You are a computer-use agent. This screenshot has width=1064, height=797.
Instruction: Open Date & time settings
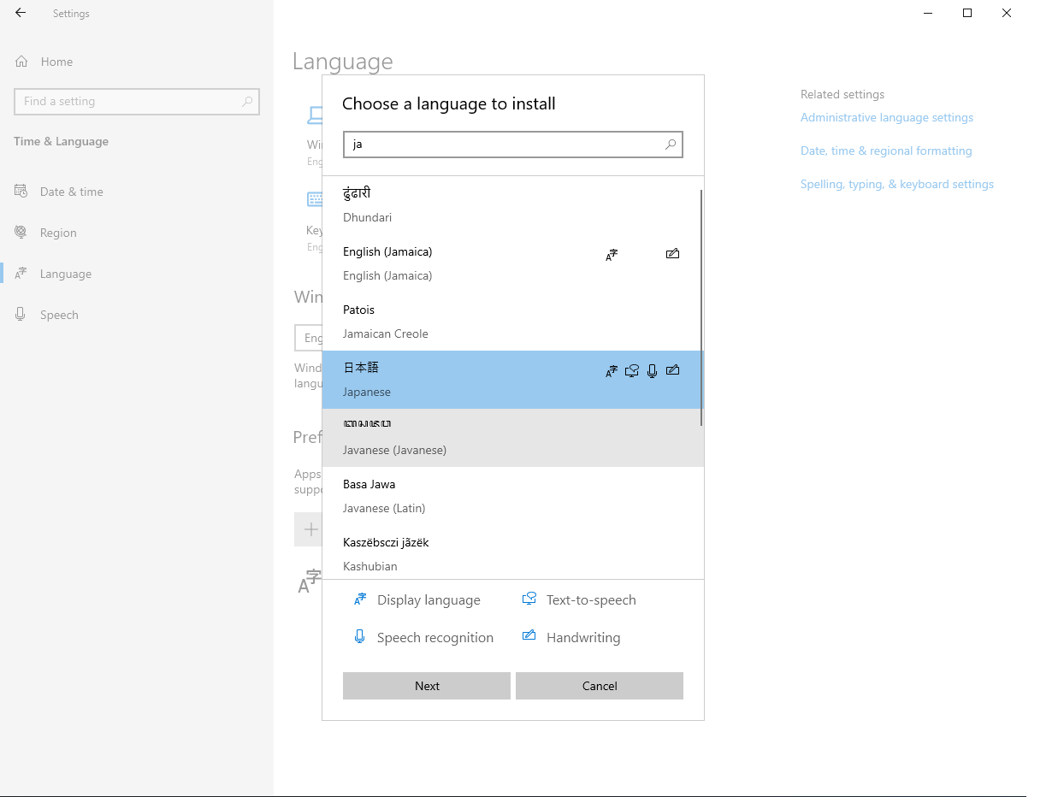tap(137, 192)
